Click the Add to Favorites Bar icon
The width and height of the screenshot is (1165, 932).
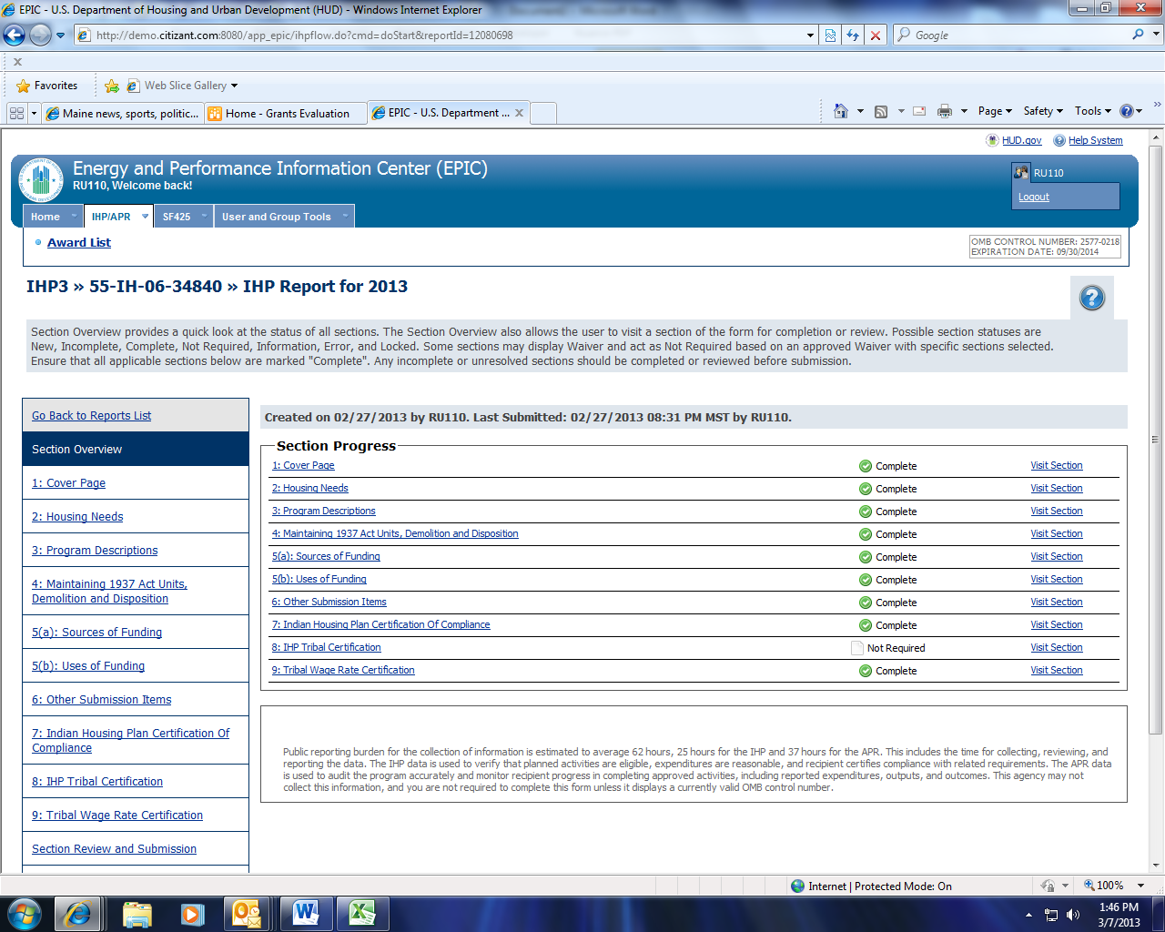pos(112,86)
